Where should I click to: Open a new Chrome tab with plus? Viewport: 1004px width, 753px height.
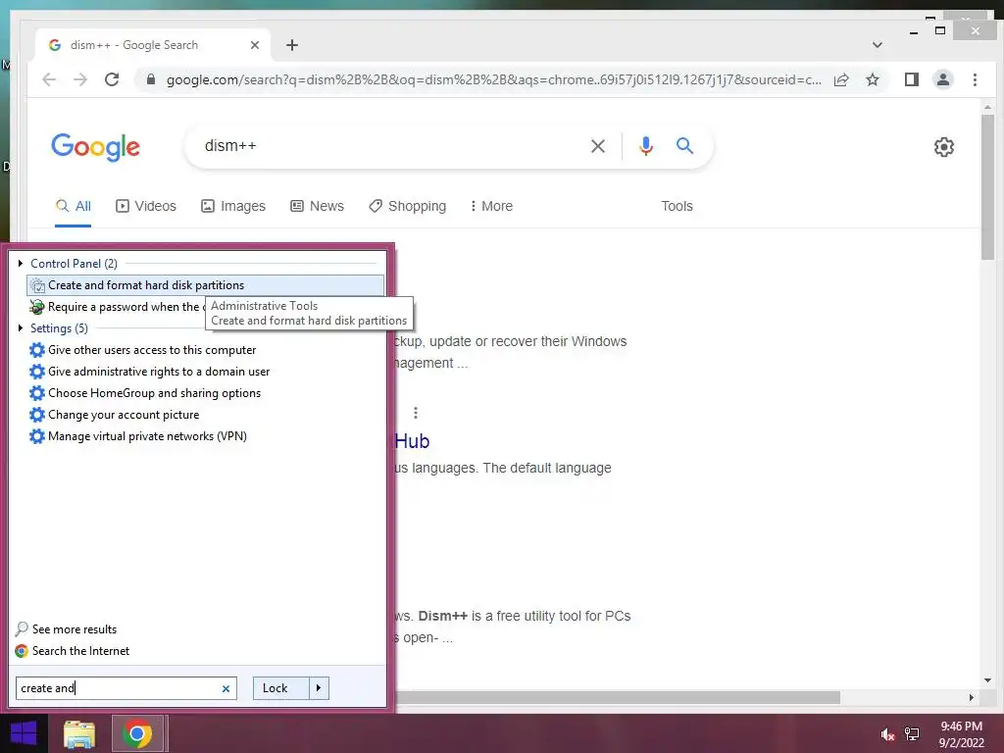(292, 45)
